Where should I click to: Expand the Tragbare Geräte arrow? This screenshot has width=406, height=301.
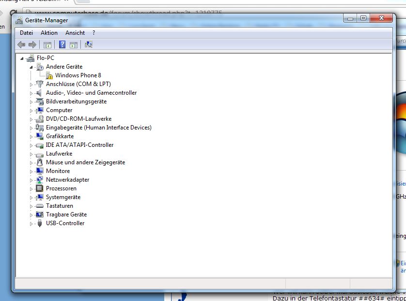click(x=31, y=215)
